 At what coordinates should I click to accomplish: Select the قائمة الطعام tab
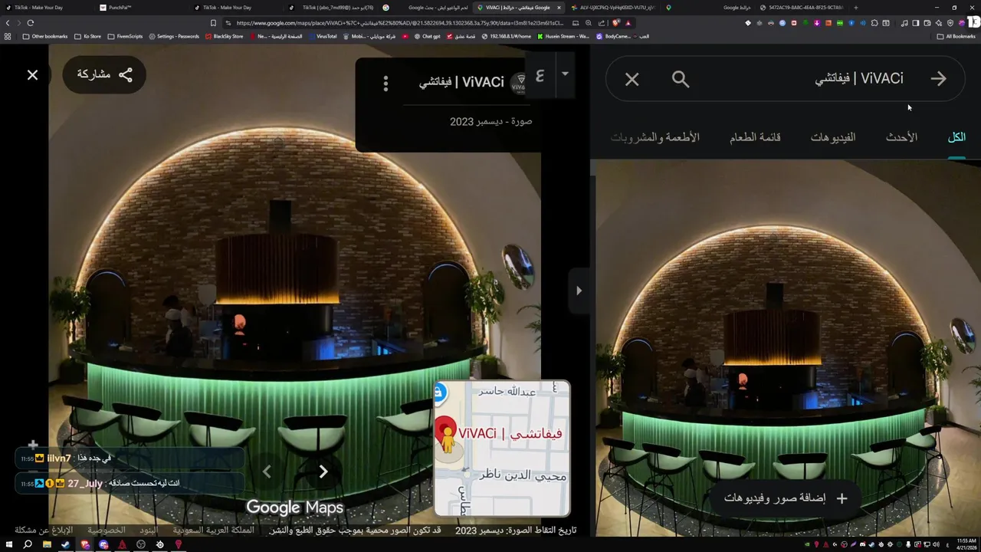tap(755, 137)
